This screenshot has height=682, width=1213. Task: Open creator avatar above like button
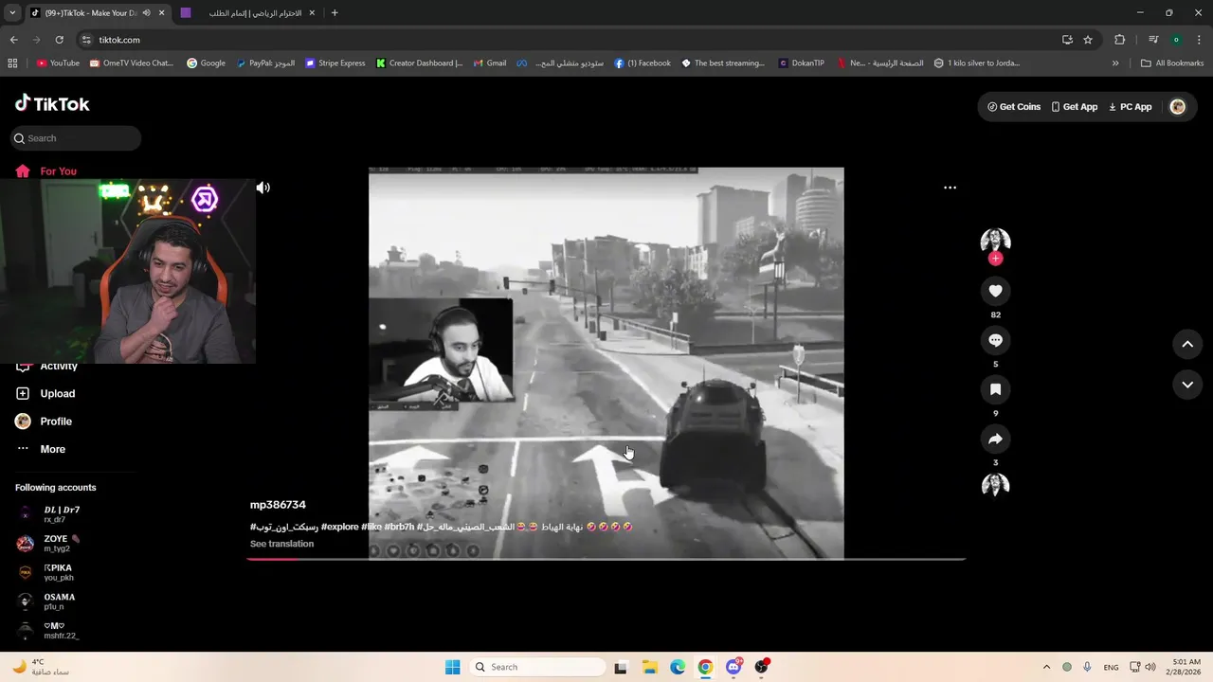click(x=995, y=241)
